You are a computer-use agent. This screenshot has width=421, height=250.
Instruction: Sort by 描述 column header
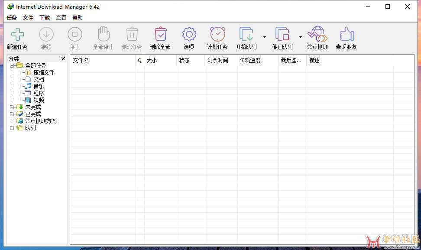tap(350, 60)
